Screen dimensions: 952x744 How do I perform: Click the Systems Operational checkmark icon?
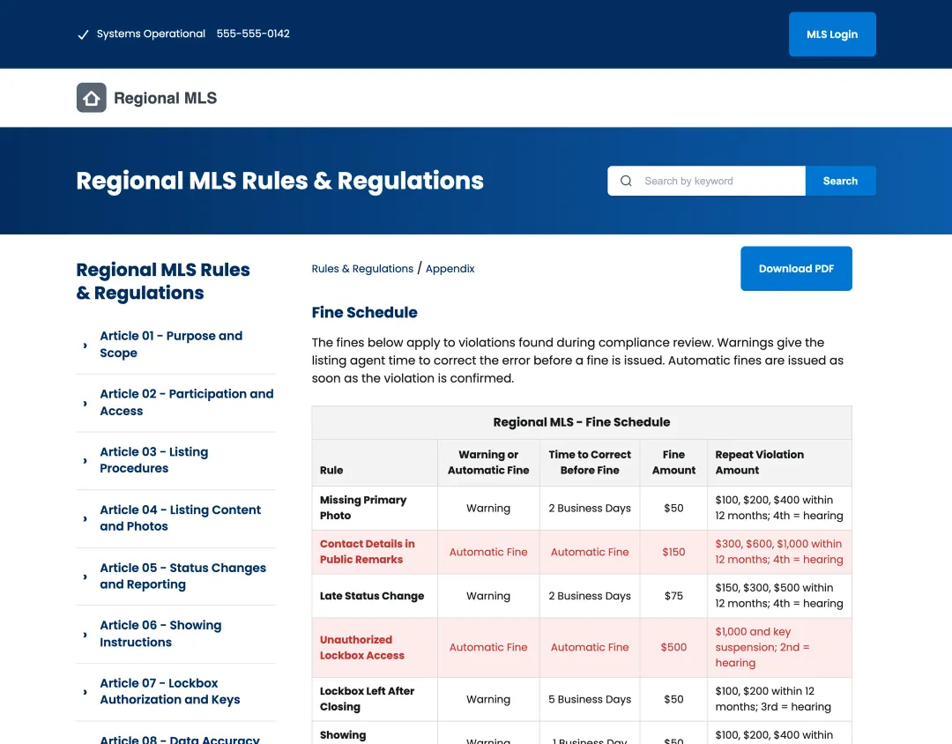coord(83,34)
